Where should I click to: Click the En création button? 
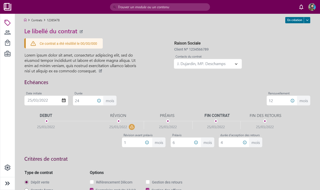(x=294, y=20)
